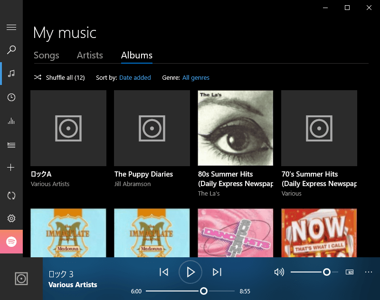
Task: Click the 70's Summer Hits album title
Action: click(319, 179)
